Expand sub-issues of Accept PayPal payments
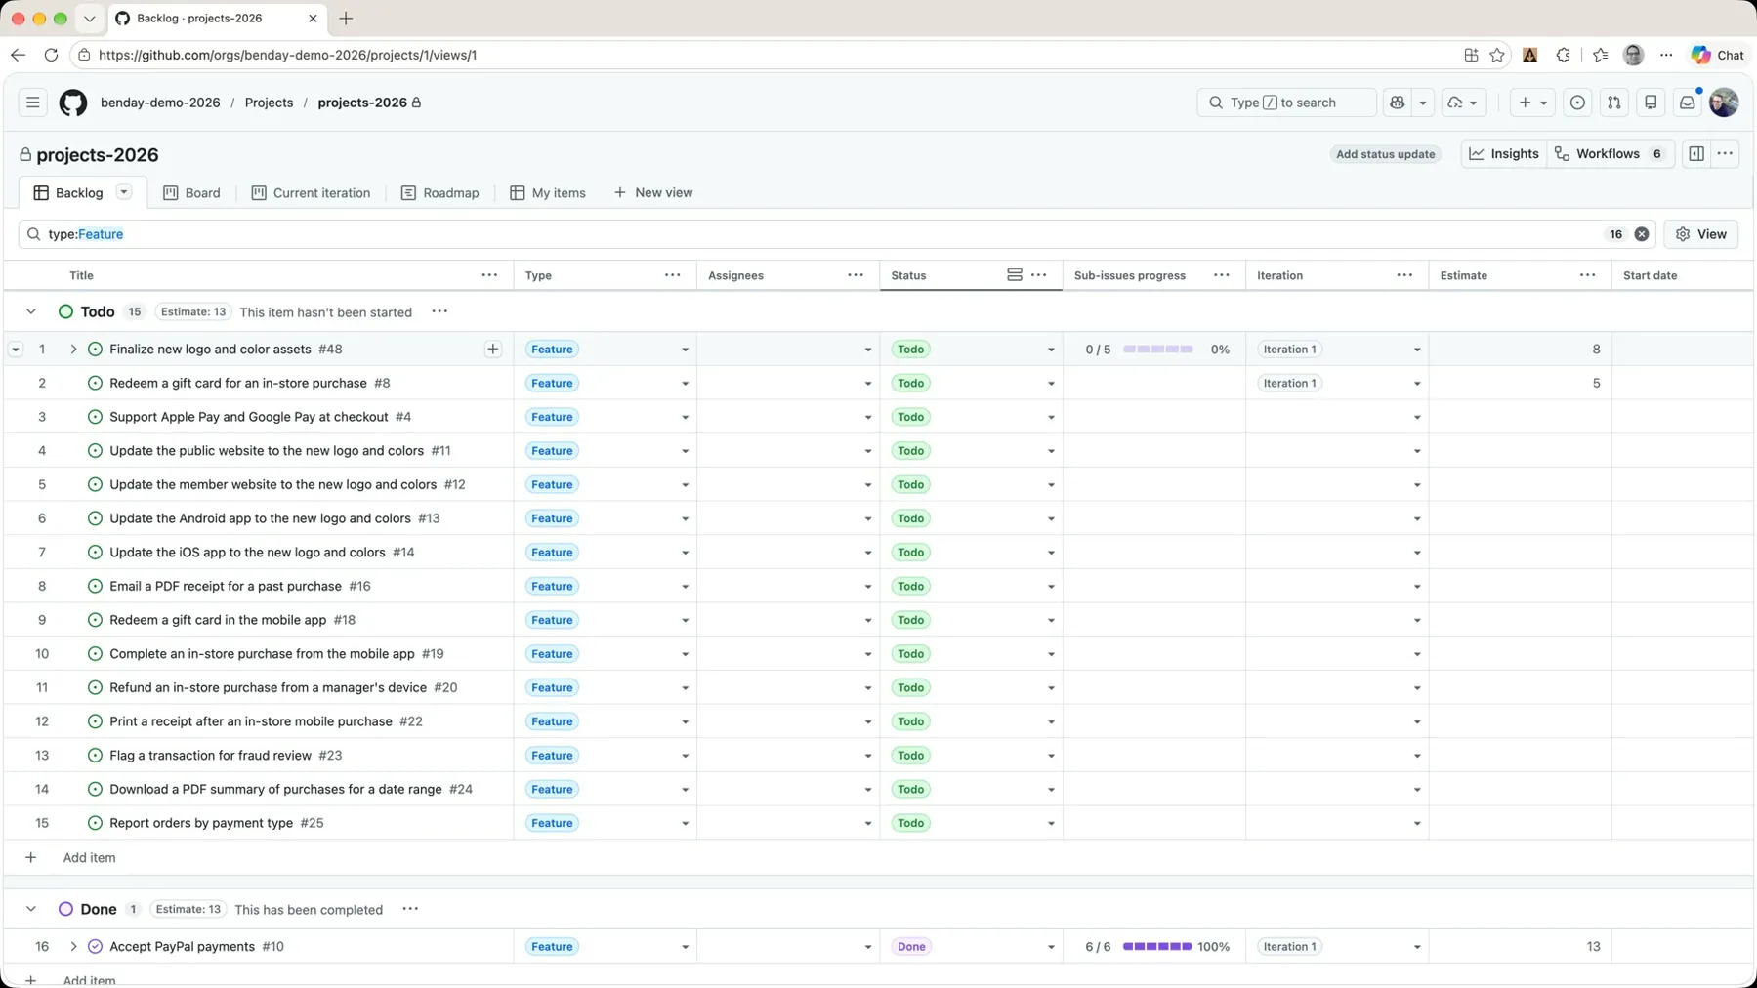 (73, 947)
